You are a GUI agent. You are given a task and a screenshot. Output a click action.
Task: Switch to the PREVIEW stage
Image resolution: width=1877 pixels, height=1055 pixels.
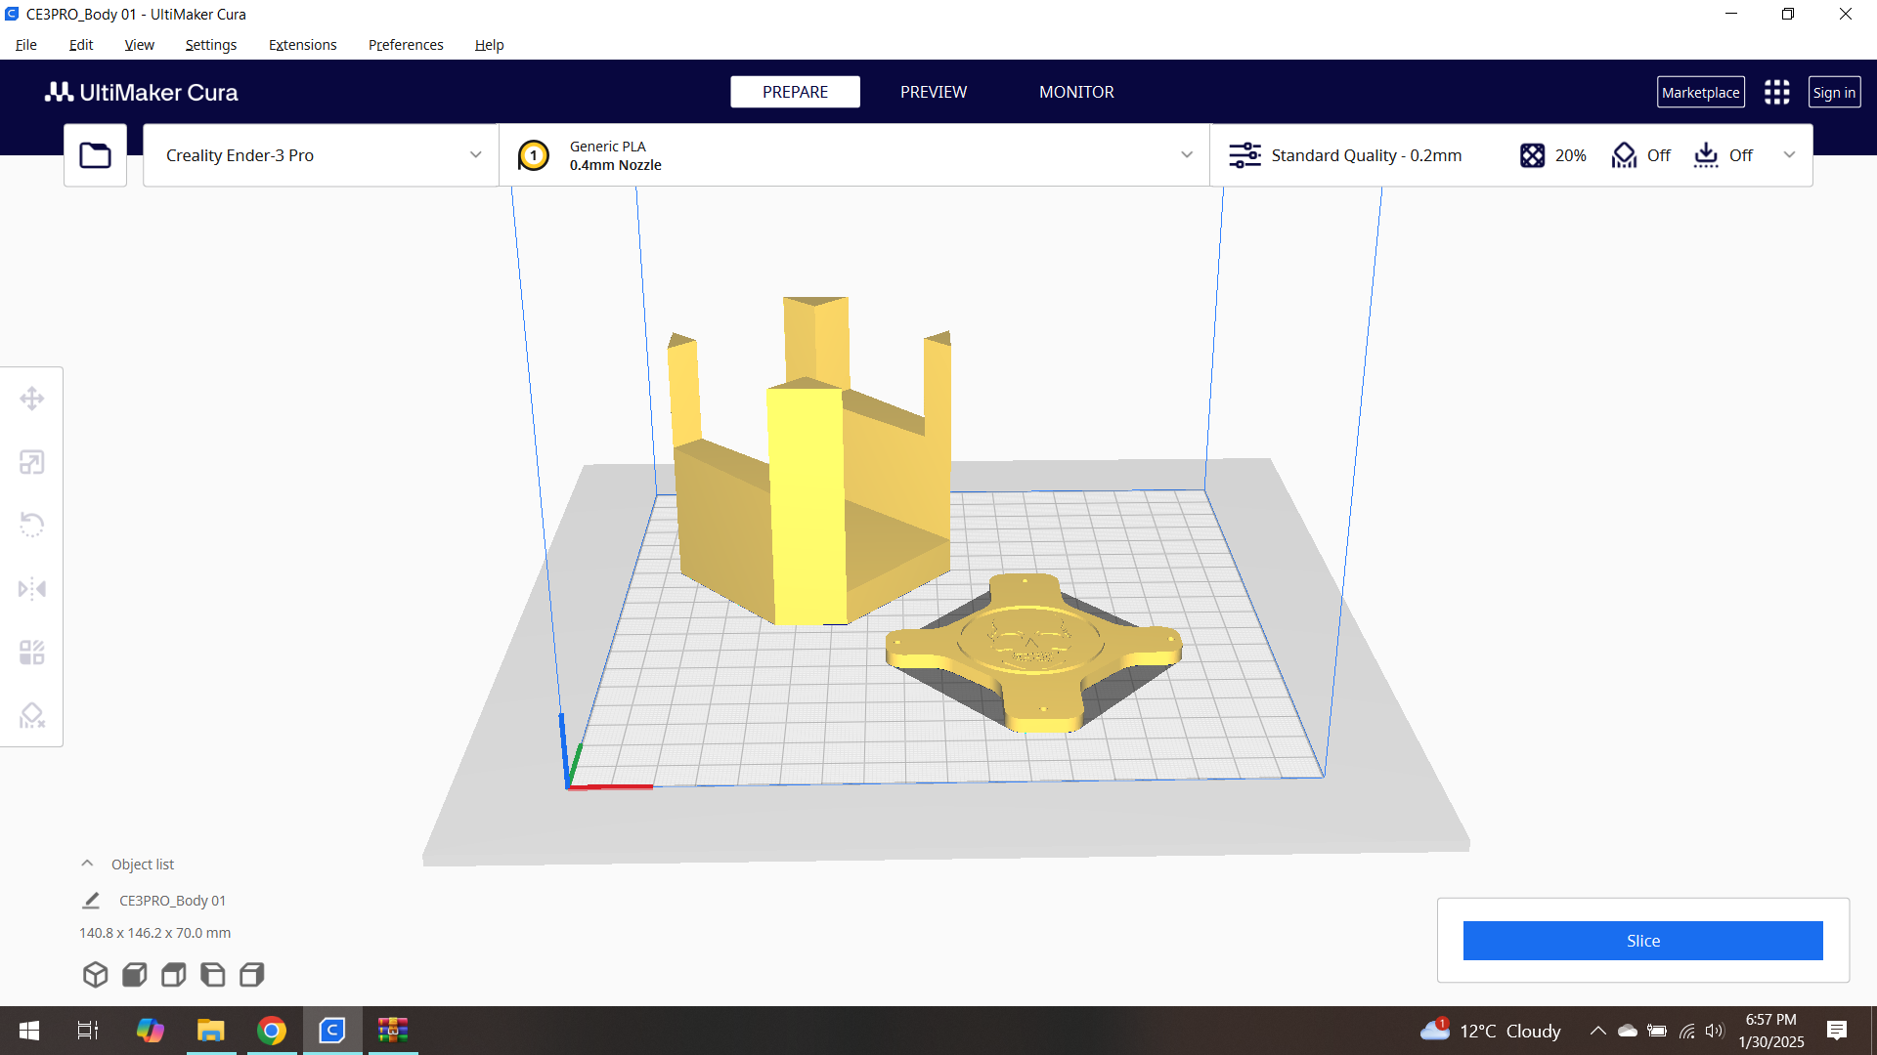click(x=933, y=92)
